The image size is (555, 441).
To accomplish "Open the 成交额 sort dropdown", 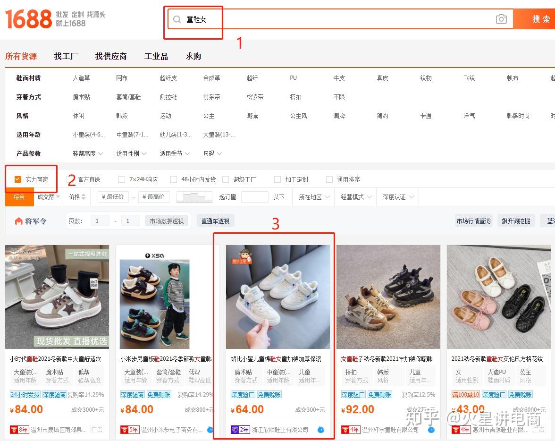I will point(49,197).
